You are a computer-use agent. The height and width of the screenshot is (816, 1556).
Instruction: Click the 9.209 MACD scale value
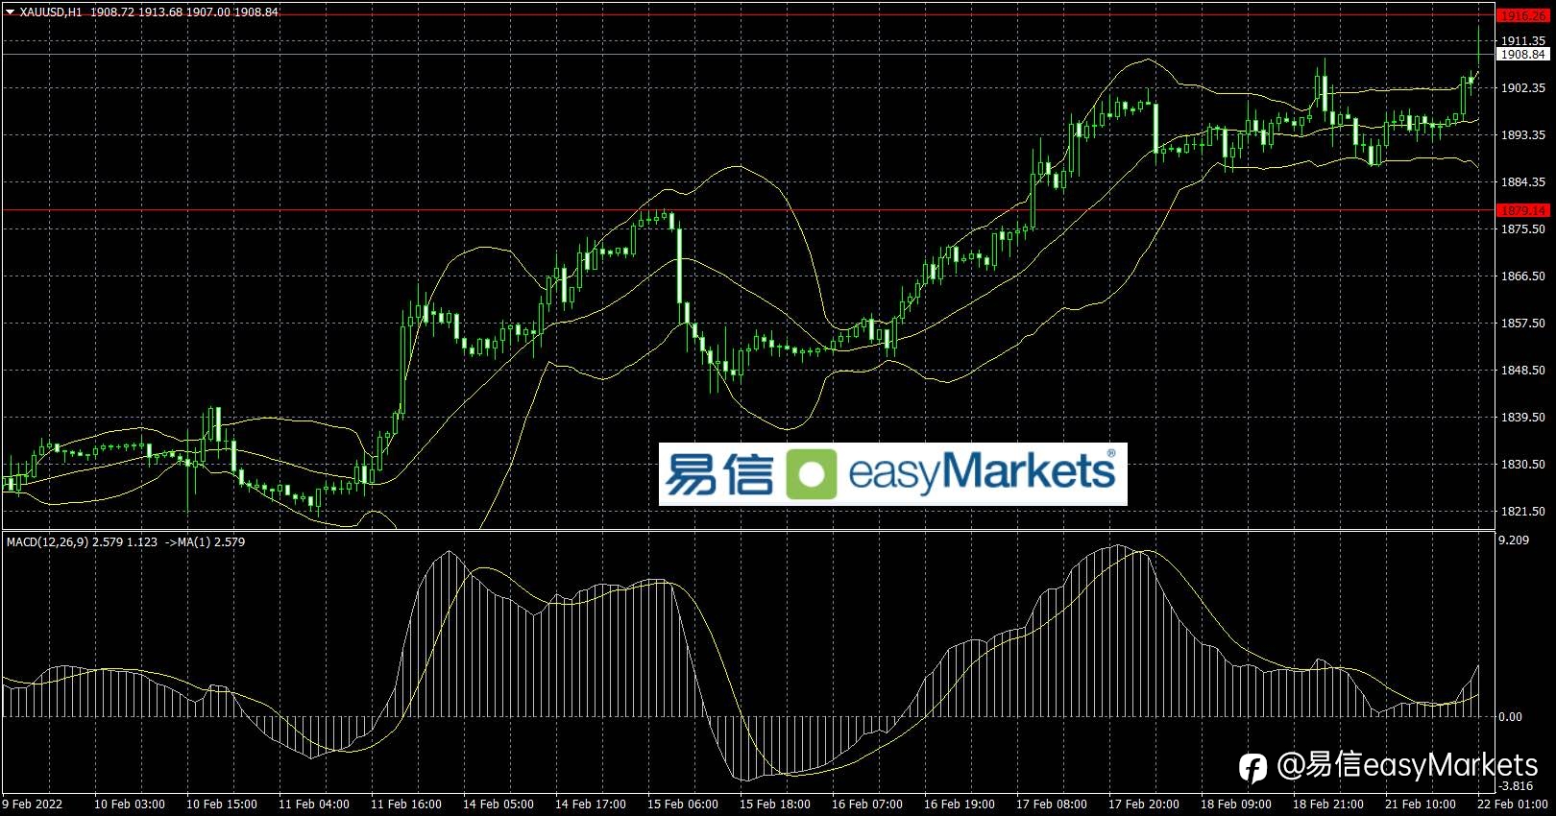tap(1513, 540)
